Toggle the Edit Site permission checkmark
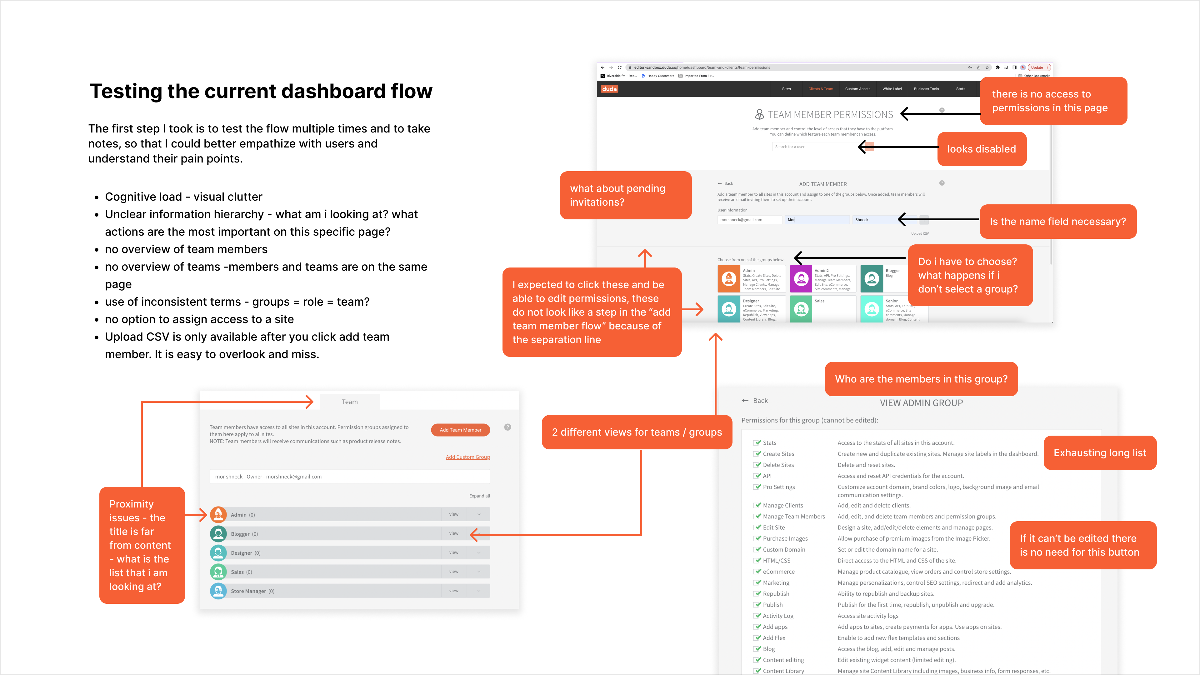 [x=758, y=527]
